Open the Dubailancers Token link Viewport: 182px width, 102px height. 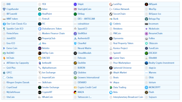point(52,29)
